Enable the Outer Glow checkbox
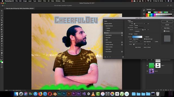Screen dimensions: 174x97 pyautogui.click(x=105, y=49)
